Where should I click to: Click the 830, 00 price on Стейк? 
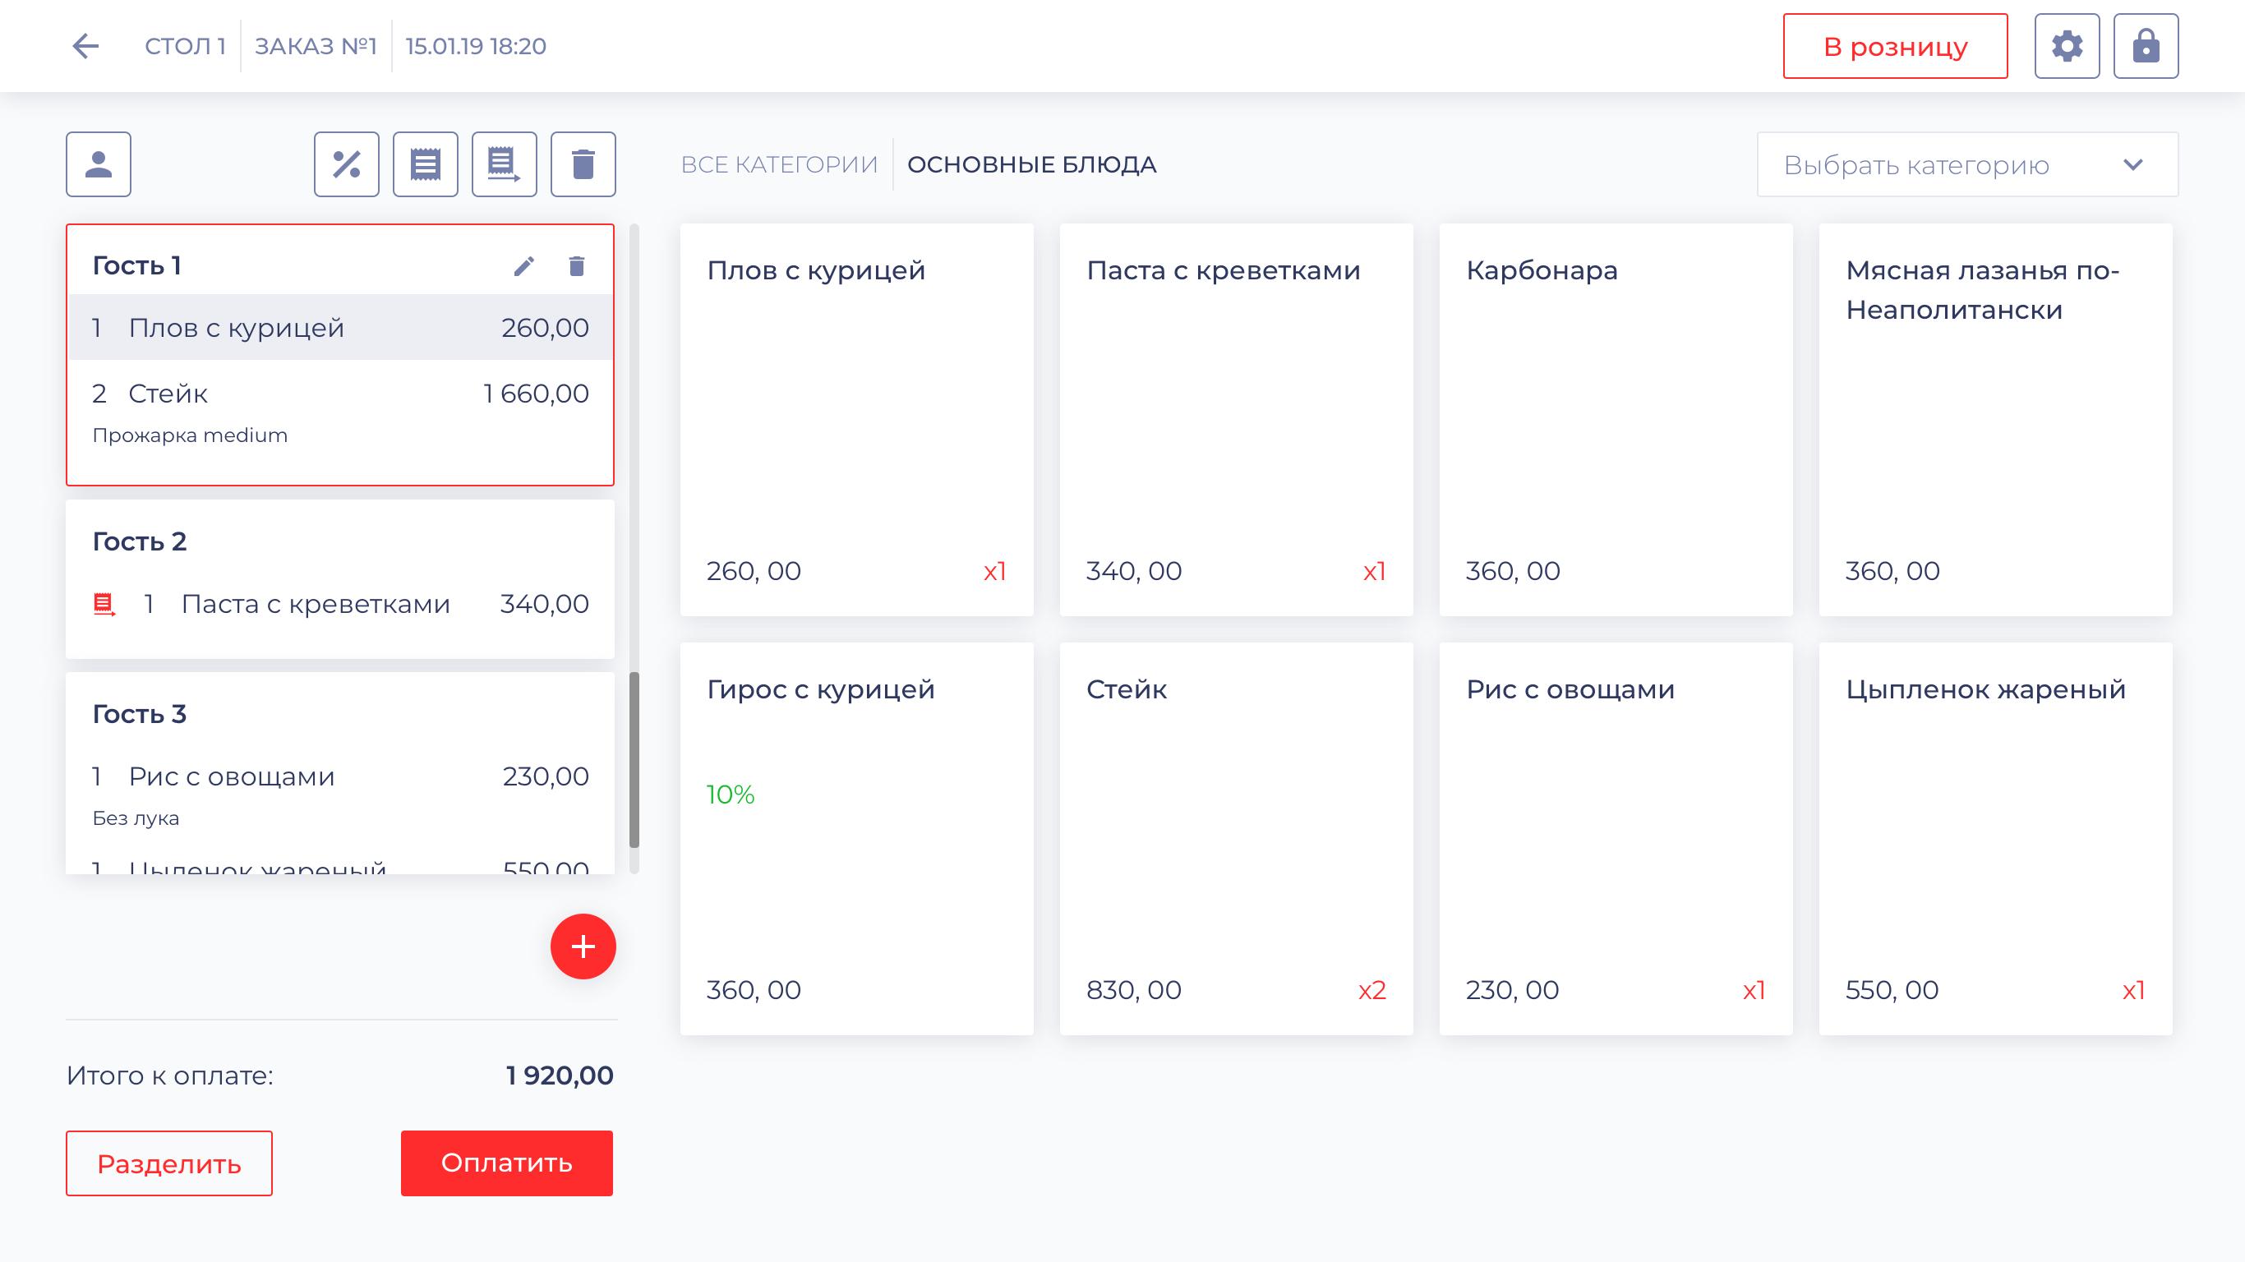point(1134,990)
